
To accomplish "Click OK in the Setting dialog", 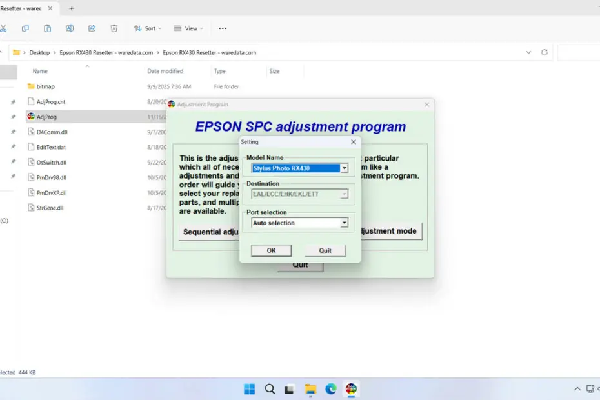I will point(272,250).
